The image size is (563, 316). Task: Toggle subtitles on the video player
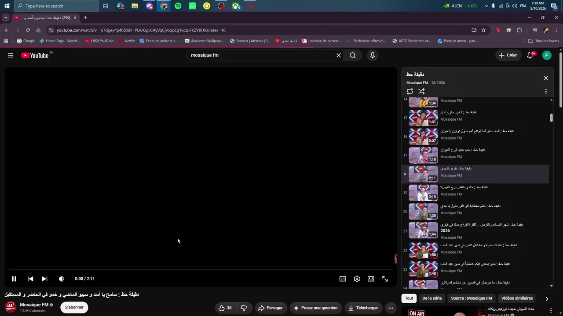[x=343, y=279]
